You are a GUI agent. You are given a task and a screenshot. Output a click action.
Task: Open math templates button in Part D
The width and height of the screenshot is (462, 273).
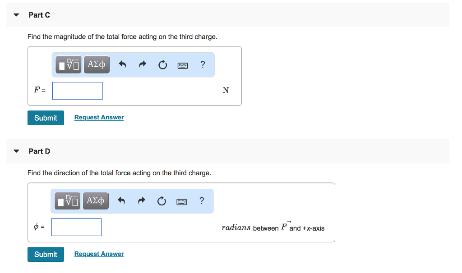point(67,201)
